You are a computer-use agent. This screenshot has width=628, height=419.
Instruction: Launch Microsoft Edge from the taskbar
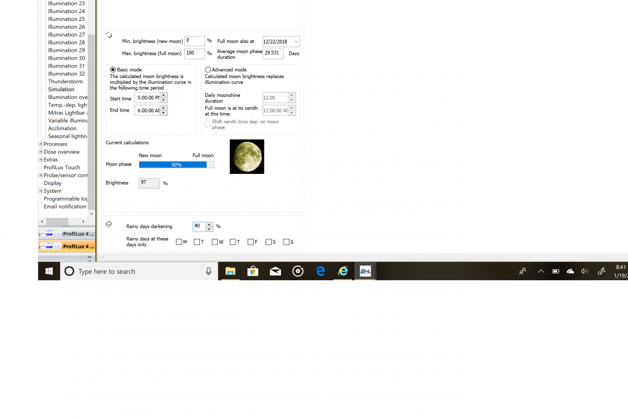coord(320,271)
